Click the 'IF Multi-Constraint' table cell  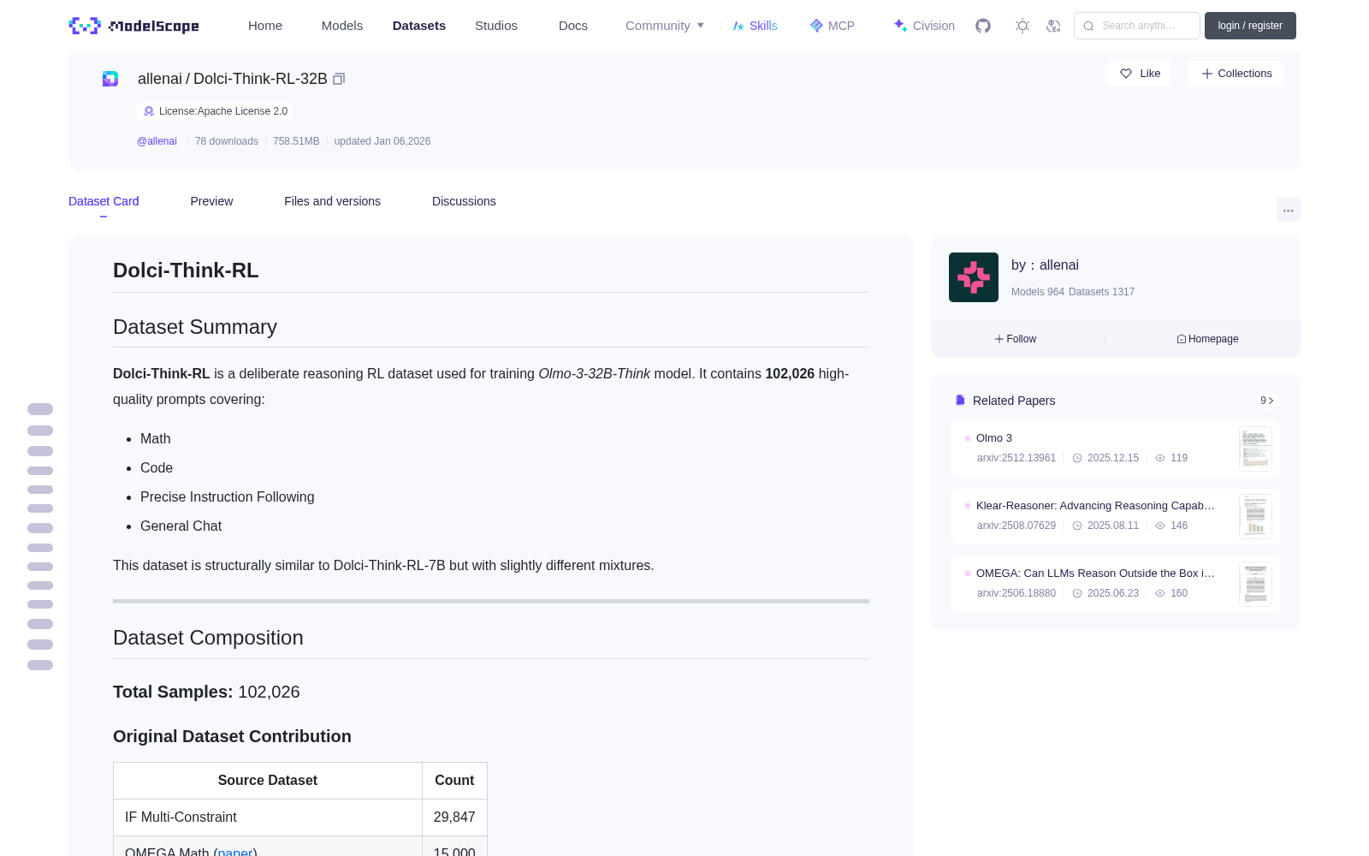pos(268,817)
